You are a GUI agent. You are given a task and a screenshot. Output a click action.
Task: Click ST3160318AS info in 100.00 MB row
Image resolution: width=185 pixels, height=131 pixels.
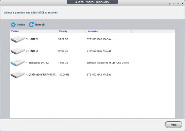(99, 75)
